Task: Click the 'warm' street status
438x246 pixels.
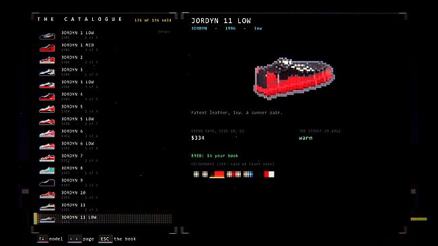Action: click(x=305, y=138)
